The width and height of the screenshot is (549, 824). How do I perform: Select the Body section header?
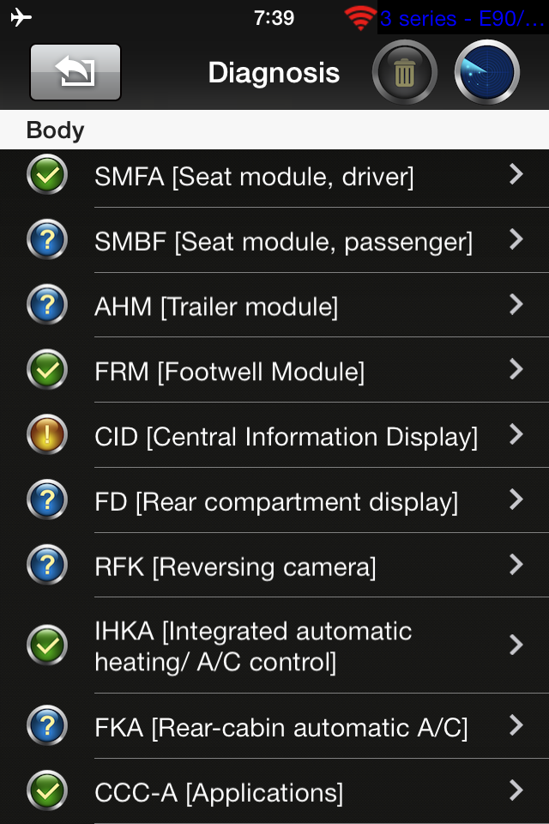tap(56, 130)
